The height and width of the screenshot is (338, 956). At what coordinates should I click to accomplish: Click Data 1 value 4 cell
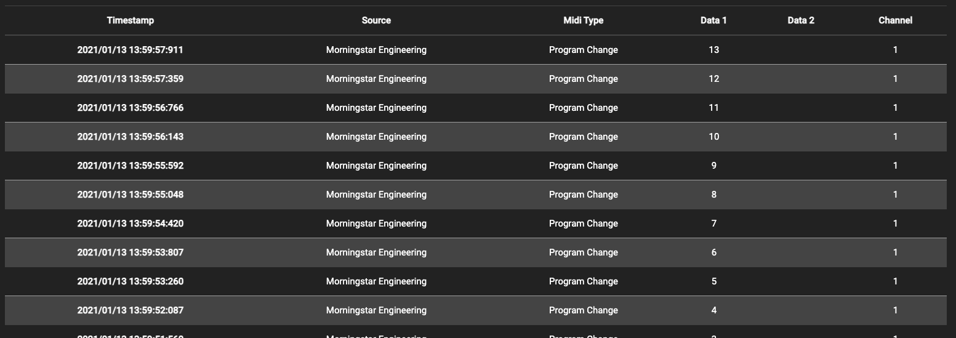pyautogui.click(x=713, y=310)
